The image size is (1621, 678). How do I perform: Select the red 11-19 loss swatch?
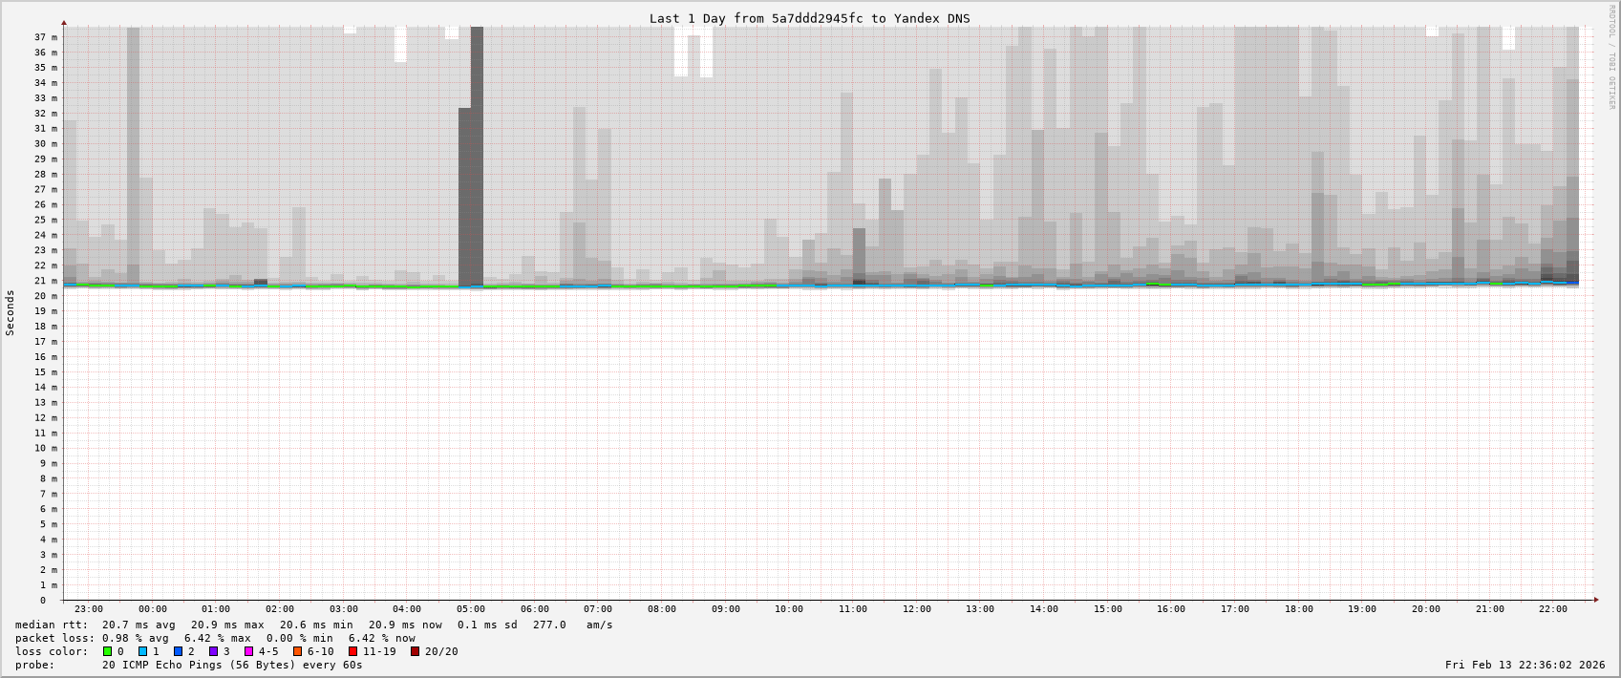[352, 651]
